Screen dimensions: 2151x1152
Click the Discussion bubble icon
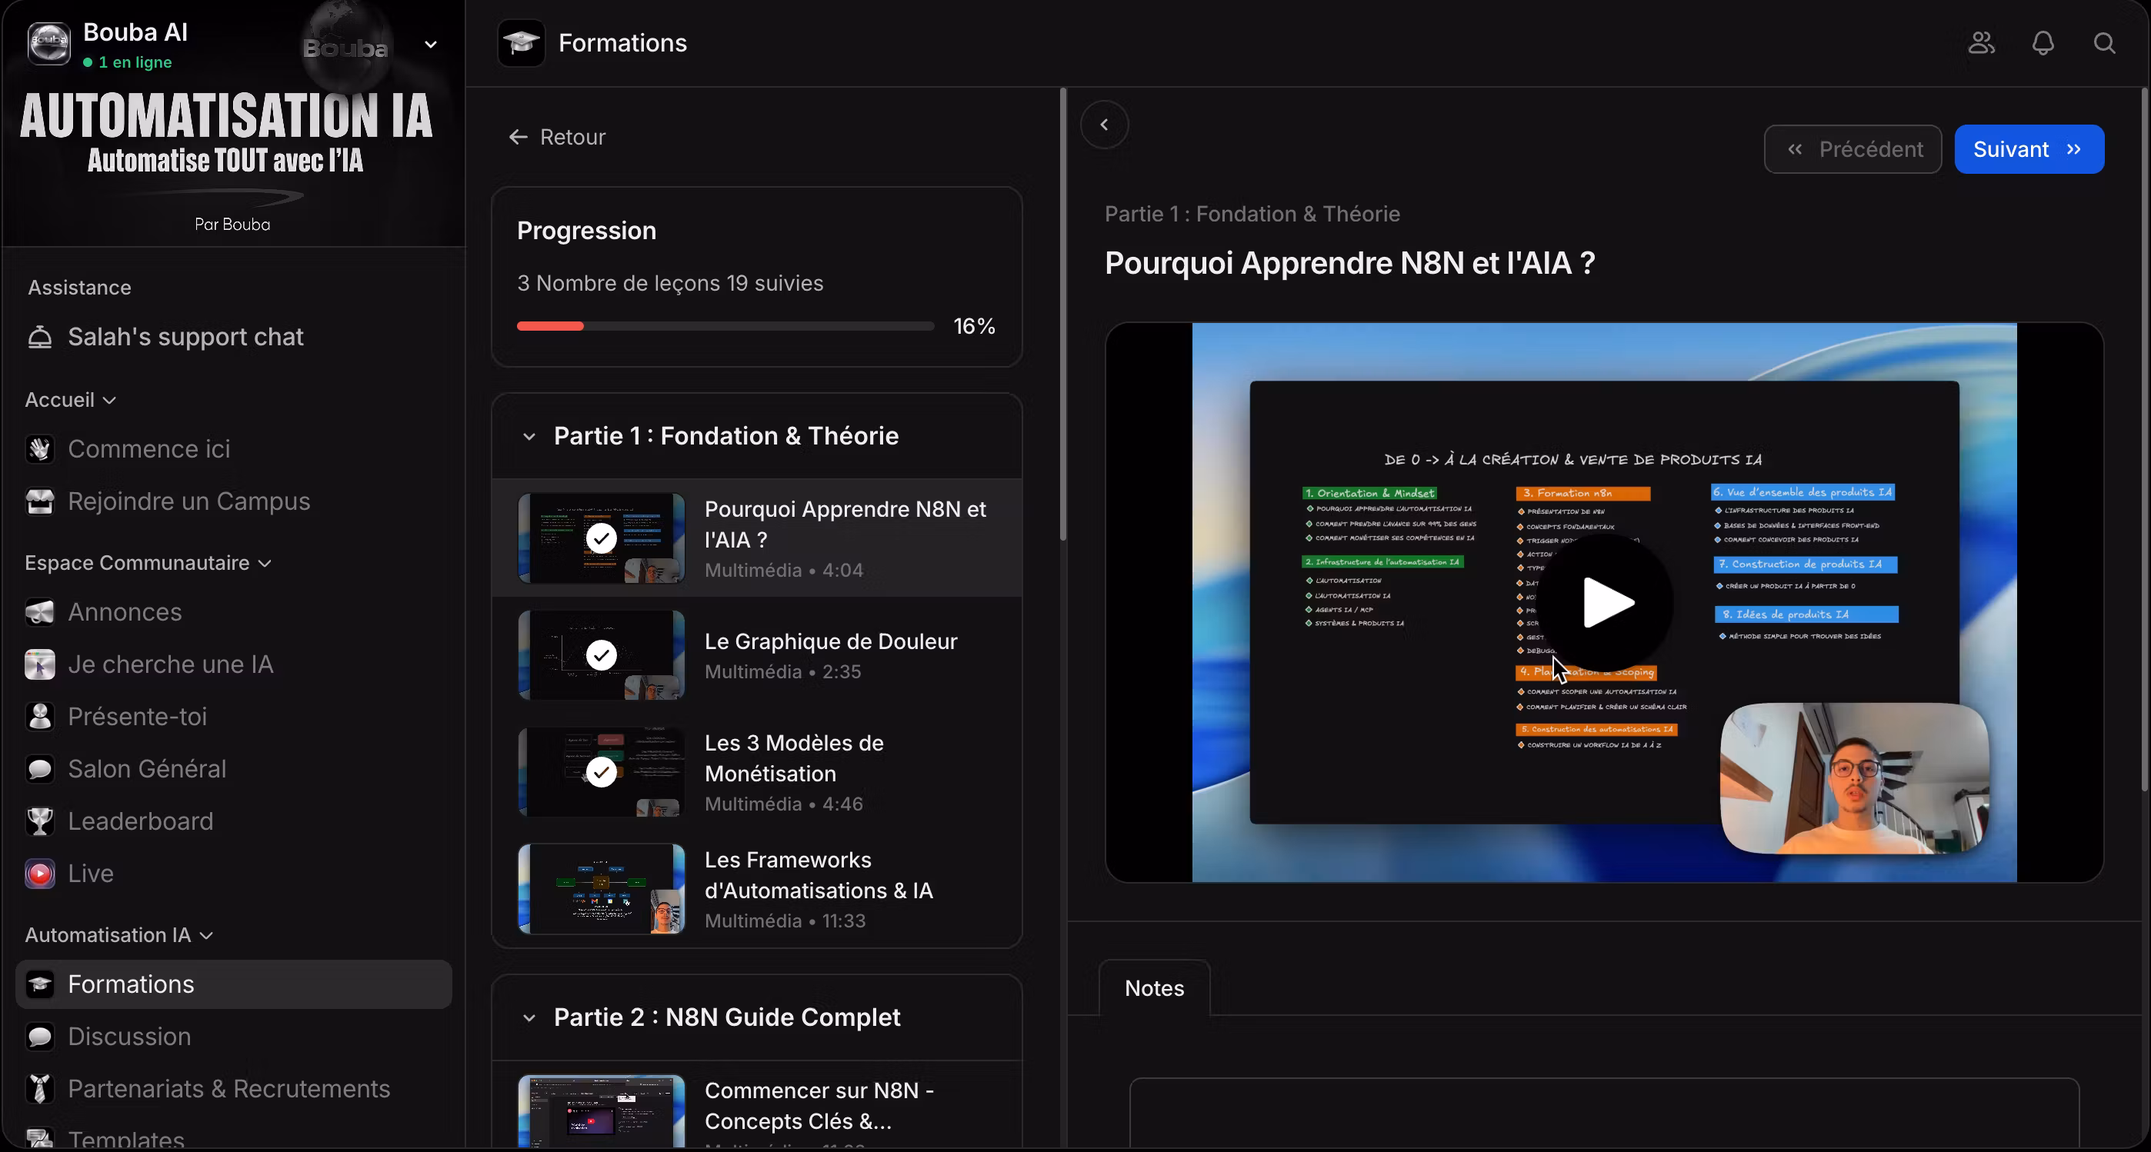click(x=39, y=1037)
